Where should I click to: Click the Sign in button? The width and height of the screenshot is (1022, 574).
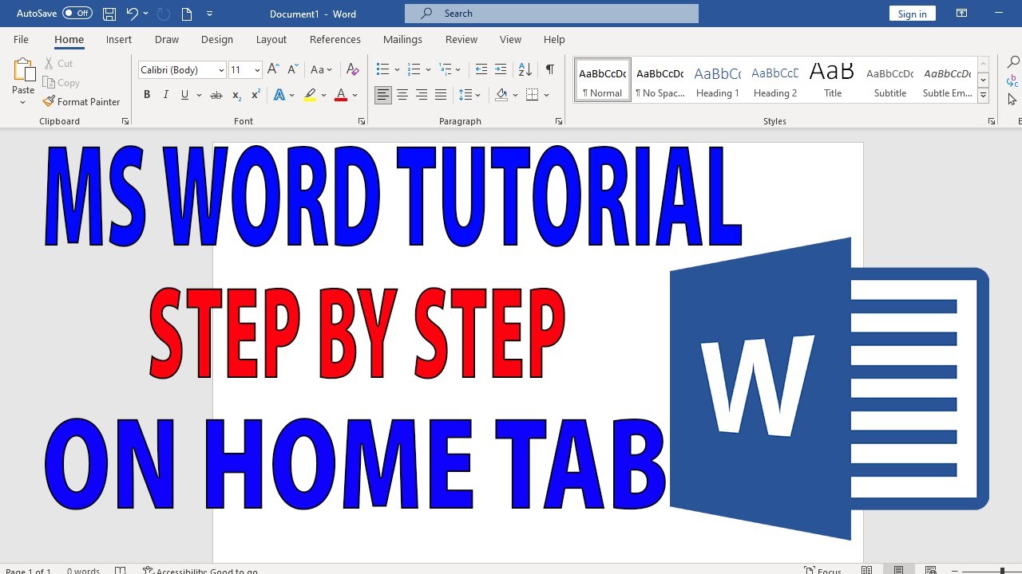(x=912, y=14)
